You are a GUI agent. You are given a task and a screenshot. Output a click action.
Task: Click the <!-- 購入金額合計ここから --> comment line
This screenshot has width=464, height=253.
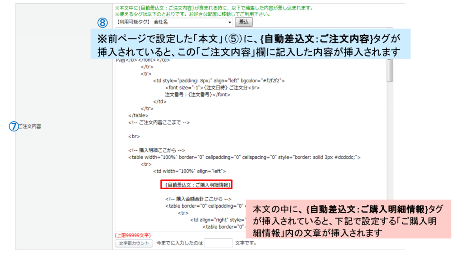point(198,199)
